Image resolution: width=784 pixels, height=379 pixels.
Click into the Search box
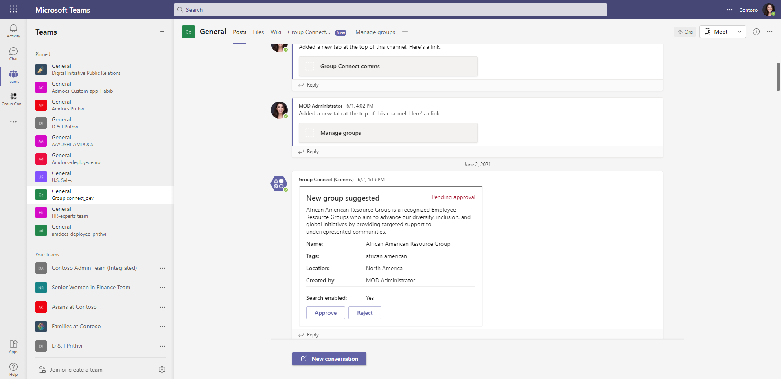(x=390, y=10)
